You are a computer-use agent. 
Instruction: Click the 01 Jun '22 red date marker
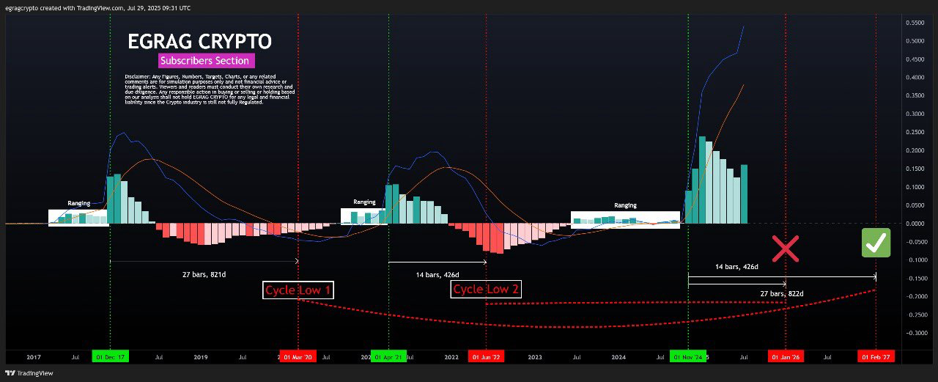point(487,356)
